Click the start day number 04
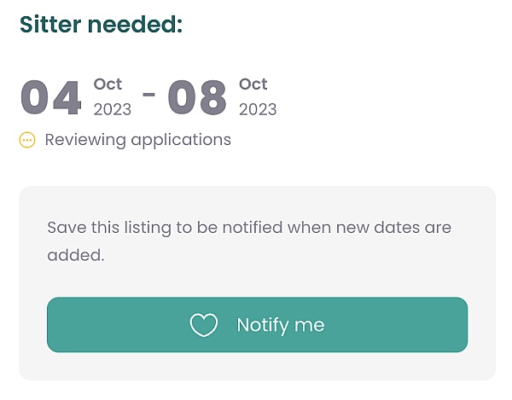This screenshot has height=400, width=512. 50,98
